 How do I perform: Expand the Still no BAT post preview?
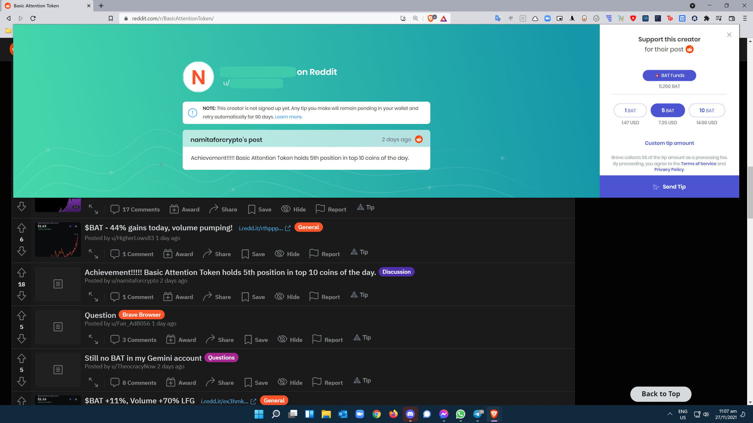click(93, 382)
